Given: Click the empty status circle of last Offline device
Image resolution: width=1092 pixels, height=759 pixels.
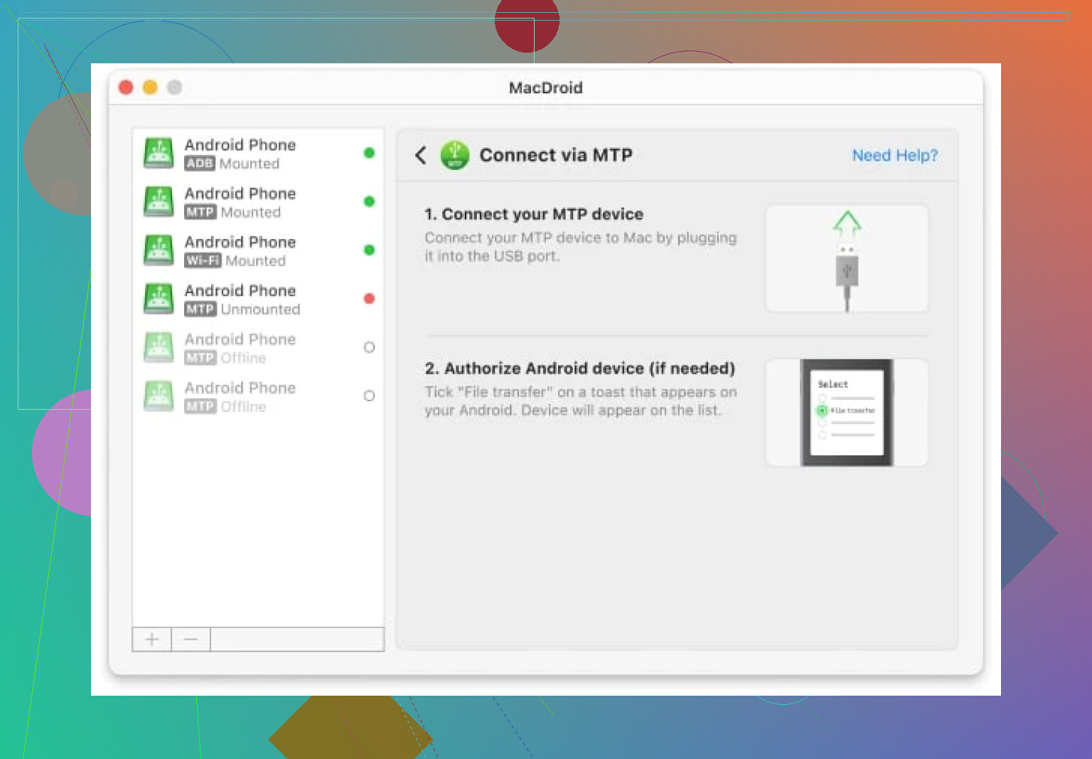Looking at the screenshot, I should coord(369,396).
